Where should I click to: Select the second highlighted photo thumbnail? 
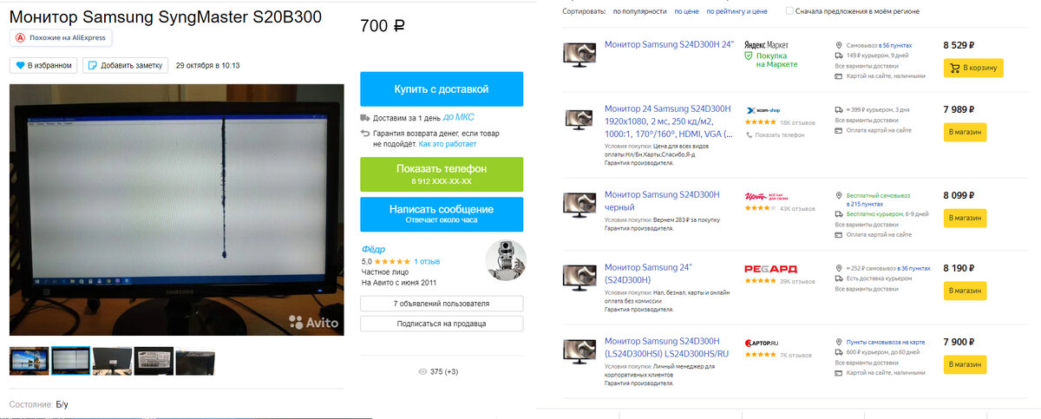click(70, 361)
